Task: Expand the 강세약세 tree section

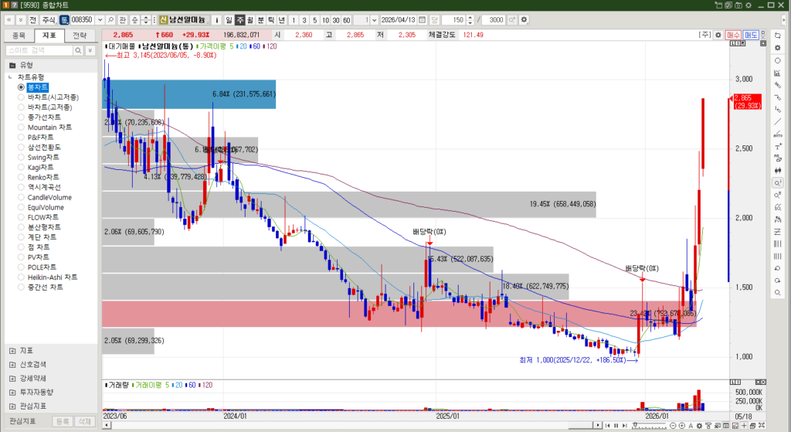Action: click(x=12, y=378)
